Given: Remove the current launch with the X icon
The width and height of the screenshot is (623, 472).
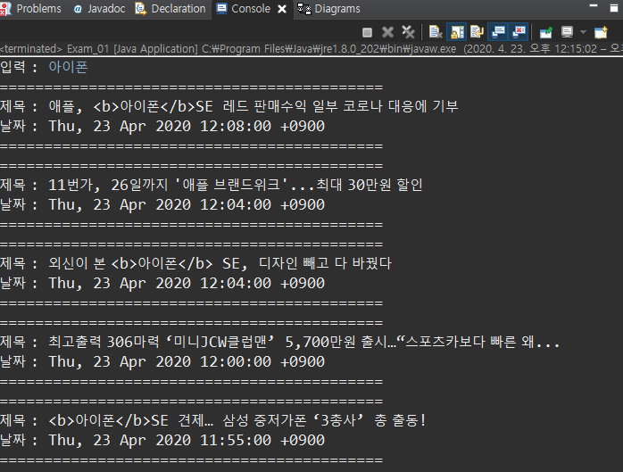Looking at the screenshot, I should 387,32.
